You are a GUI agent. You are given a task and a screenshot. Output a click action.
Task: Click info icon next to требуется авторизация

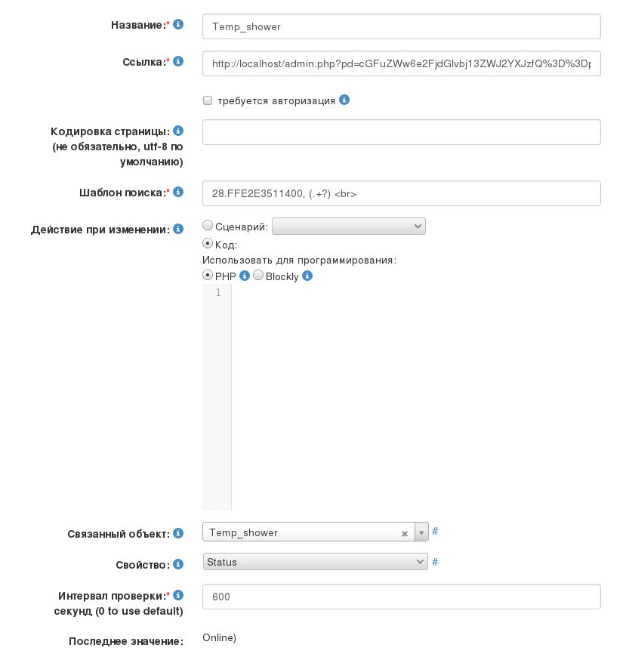[344, 100]
